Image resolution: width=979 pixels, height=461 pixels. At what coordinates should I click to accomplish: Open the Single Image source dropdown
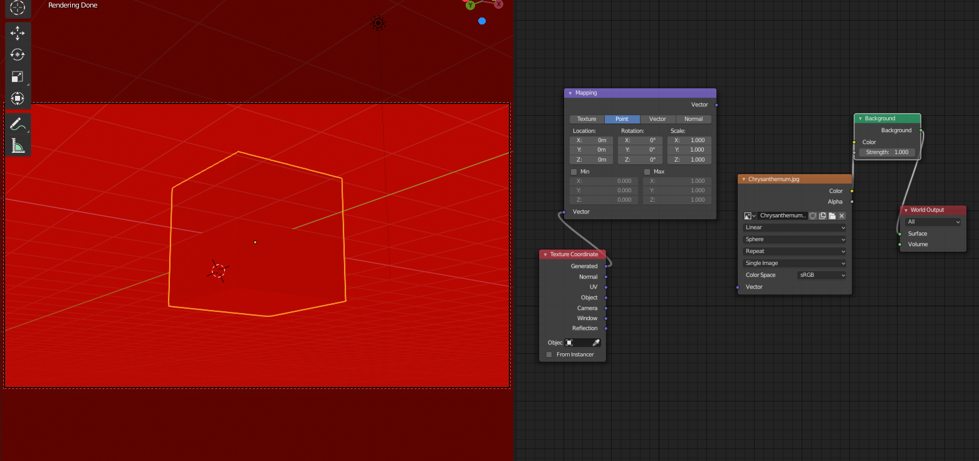point(795,263)
